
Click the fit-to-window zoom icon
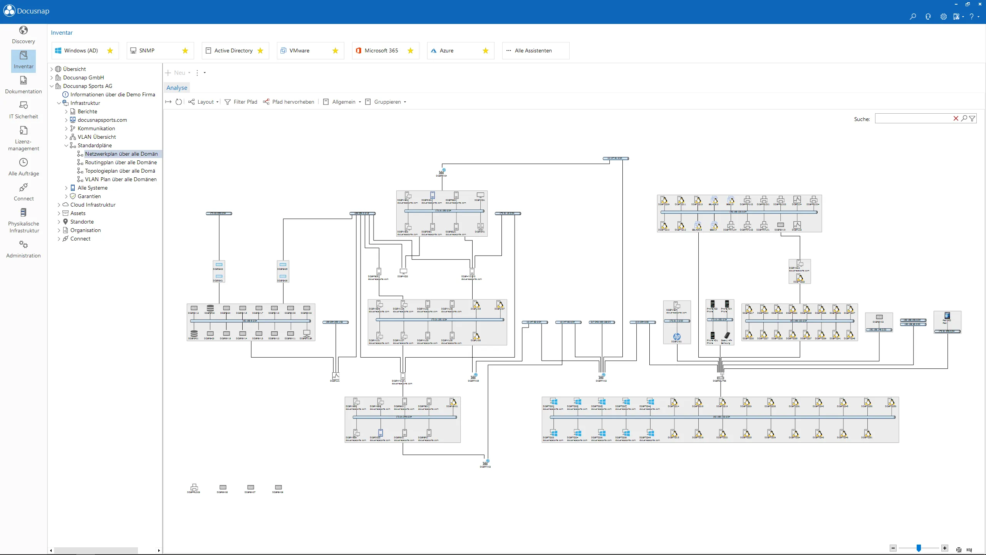click(x=959, y=550)
